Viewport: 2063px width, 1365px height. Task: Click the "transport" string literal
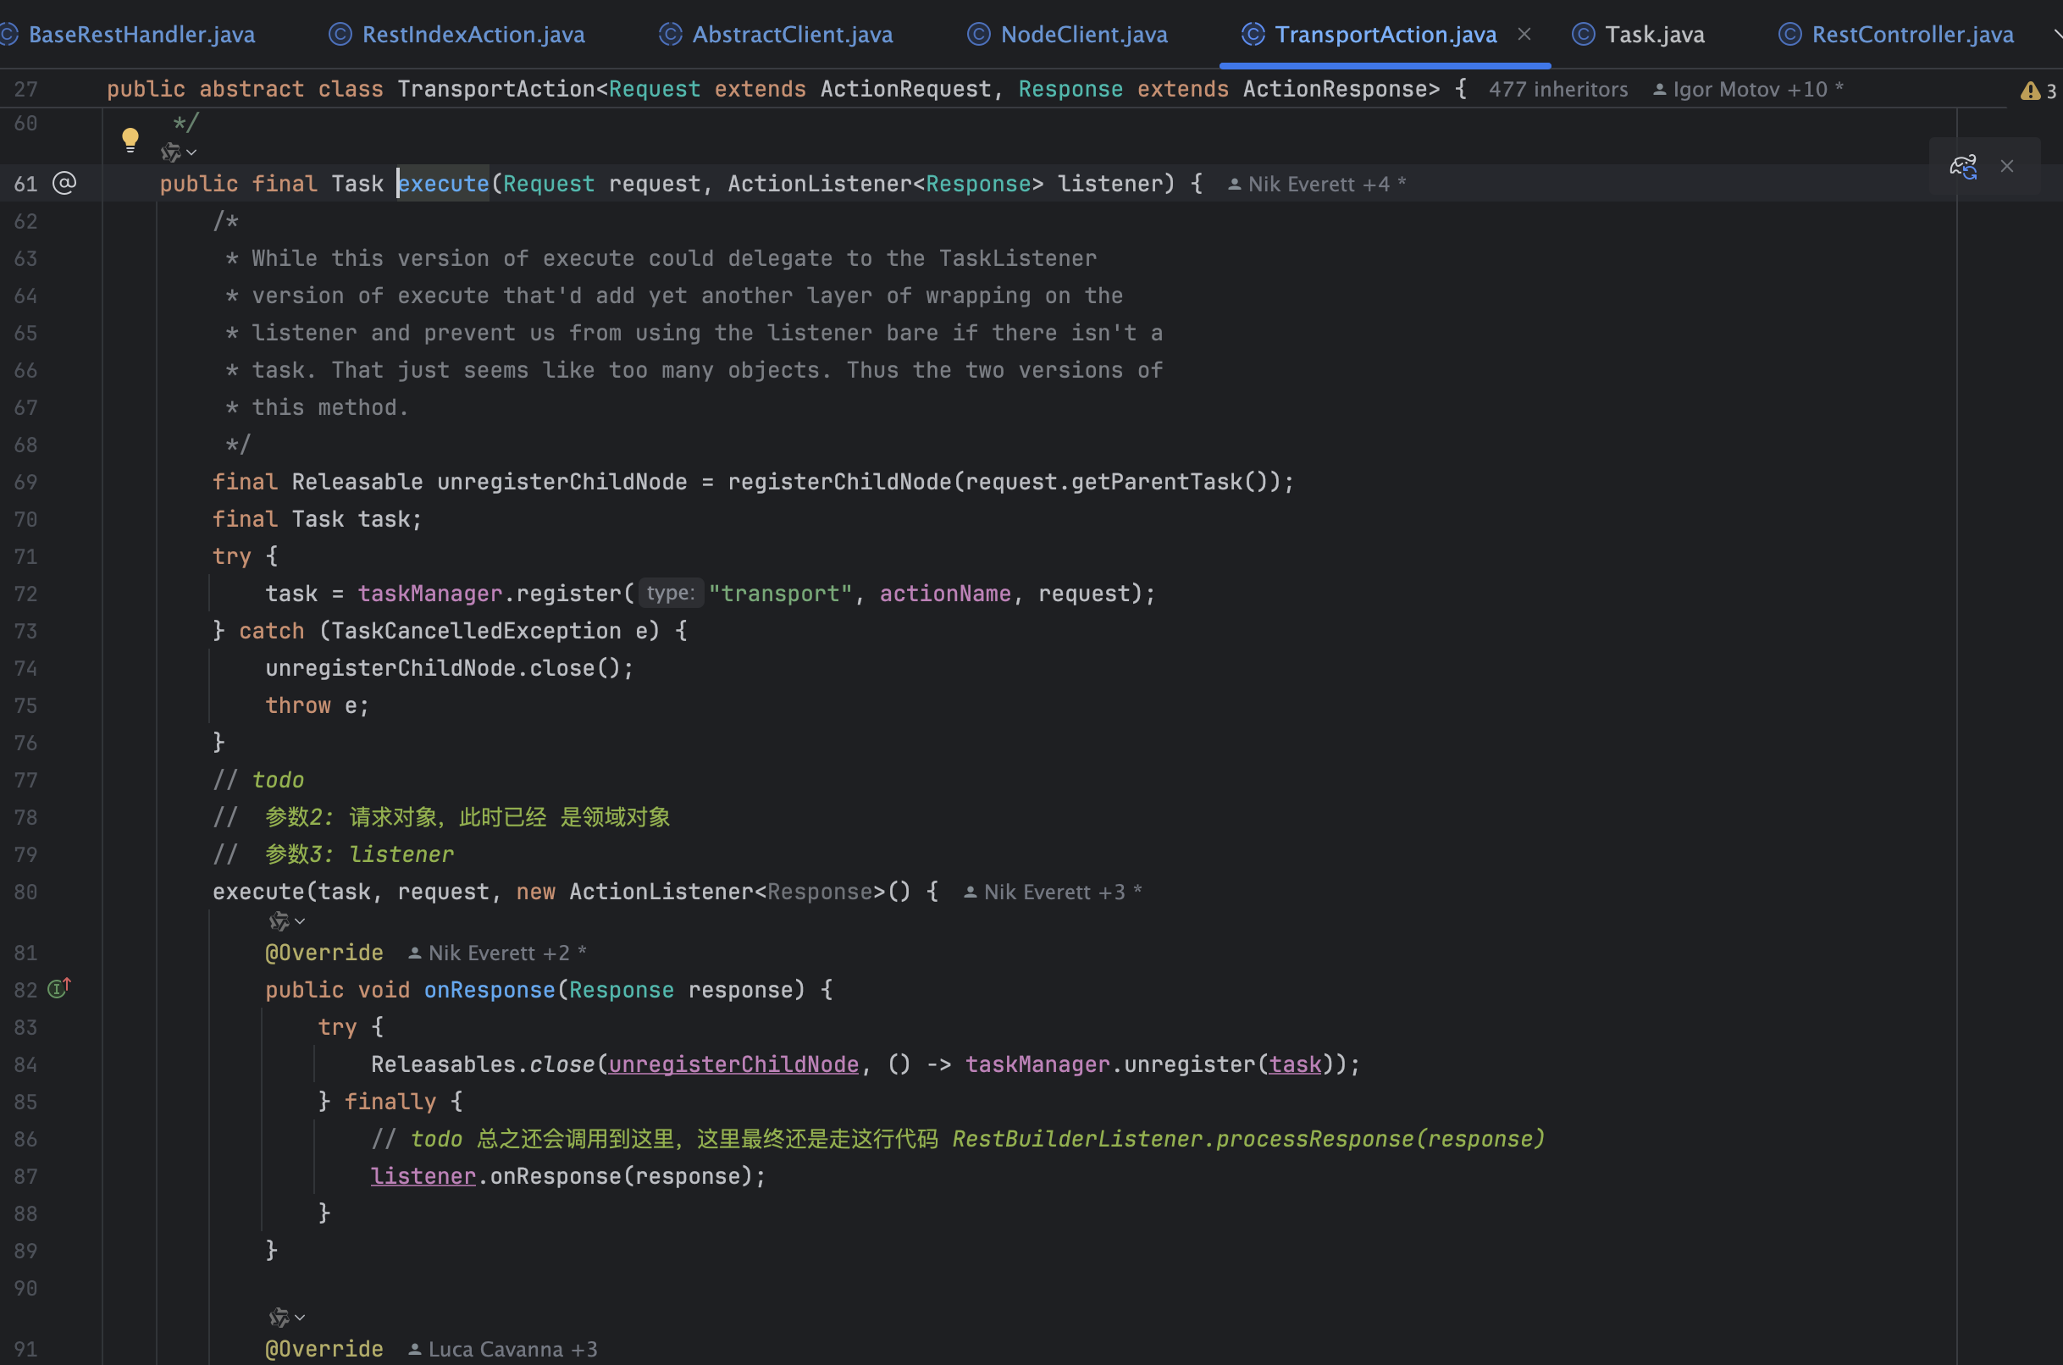[x=780, y=594]
